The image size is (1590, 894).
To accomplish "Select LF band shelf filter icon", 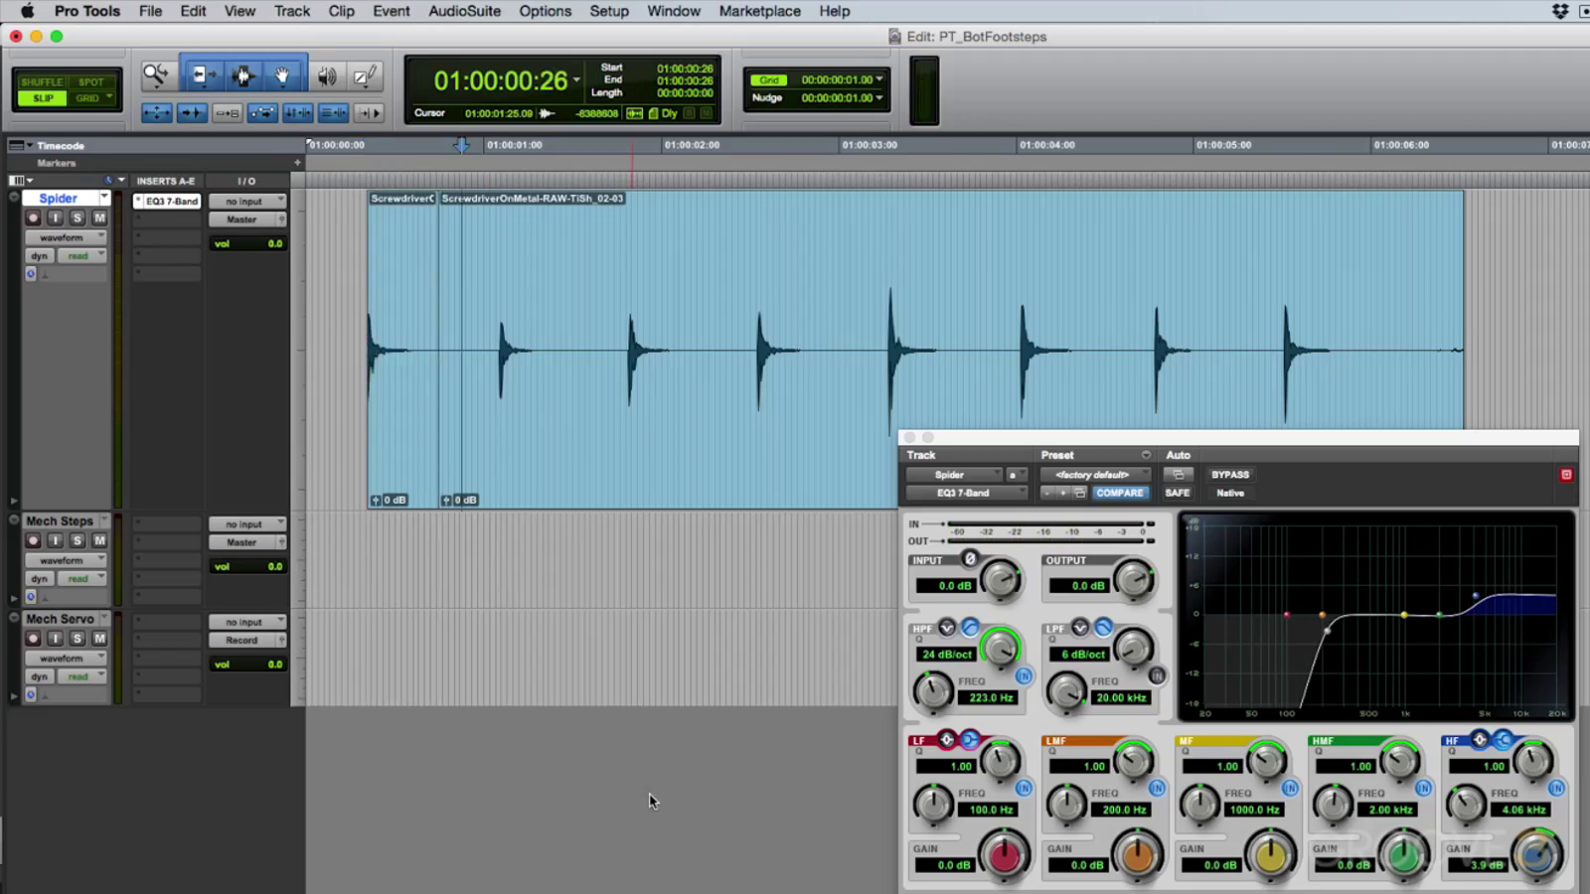I will pyautogui.click(x=970, y=739).
